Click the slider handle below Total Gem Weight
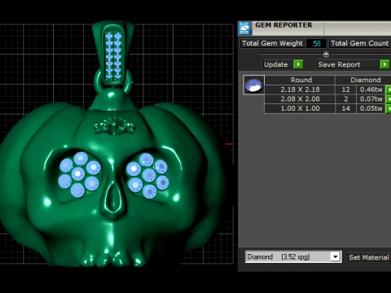Screen dimensions: 391x293 [x=326, y=54]
